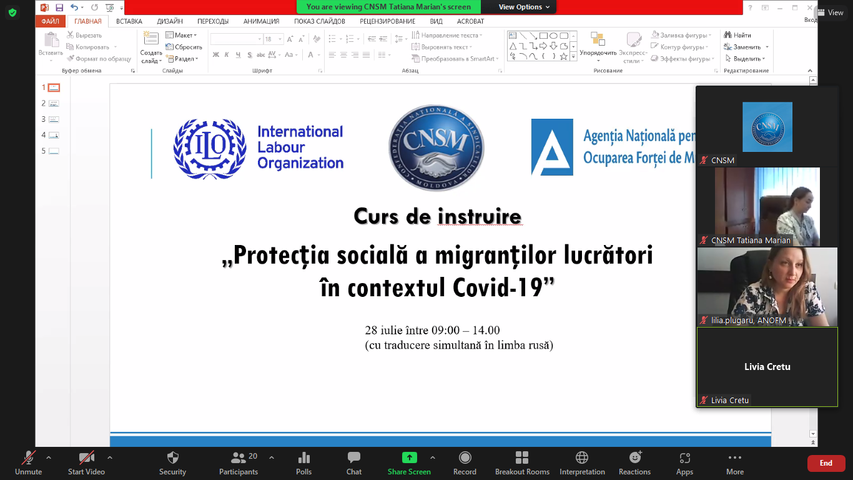Open the ФАЙЛ tab
This screenshot has width=853, height=480.
(51, 21)
